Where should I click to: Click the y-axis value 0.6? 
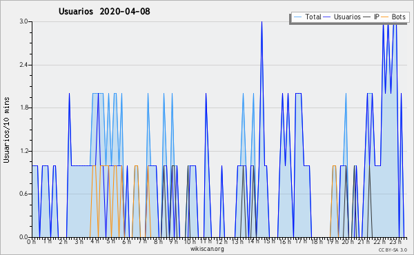pos(23,194)
